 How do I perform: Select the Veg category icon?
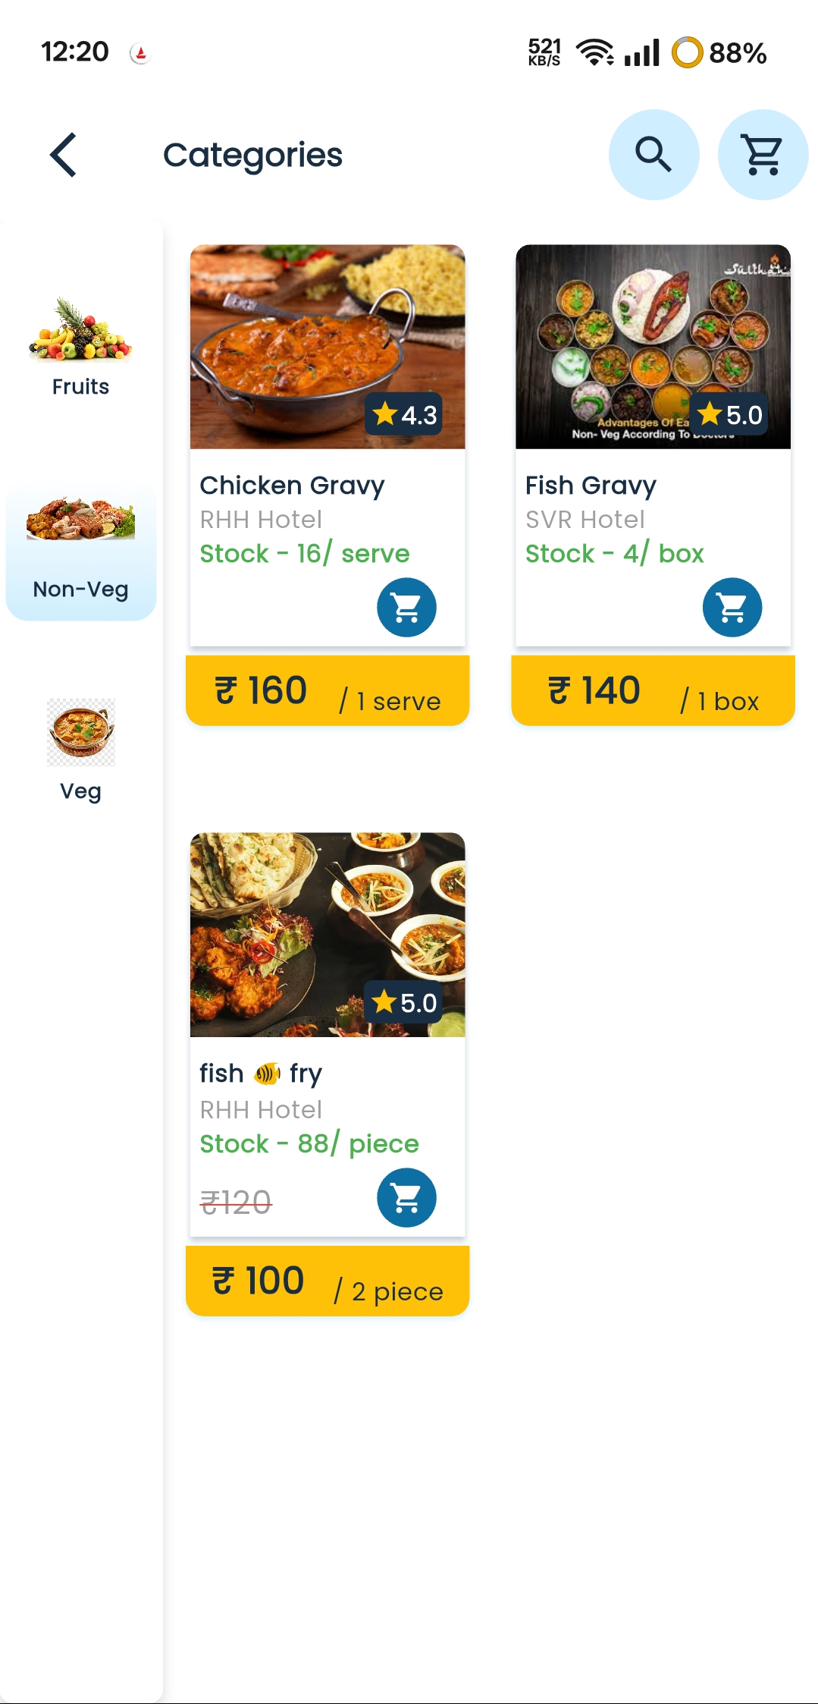(x=81, y=731)
